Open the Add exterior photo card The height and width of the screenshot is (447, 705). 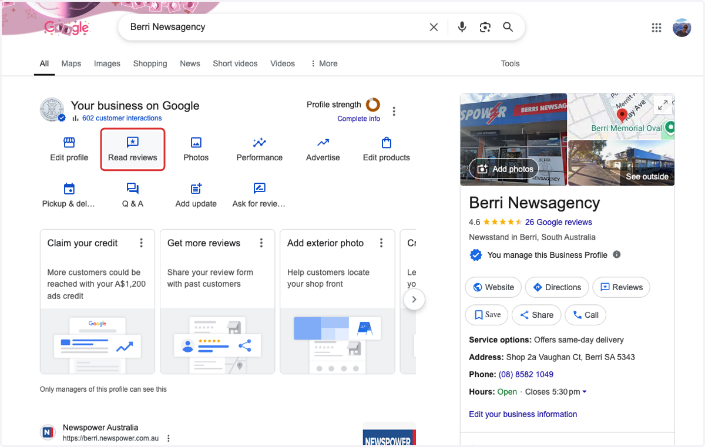[x=337, y=301]
